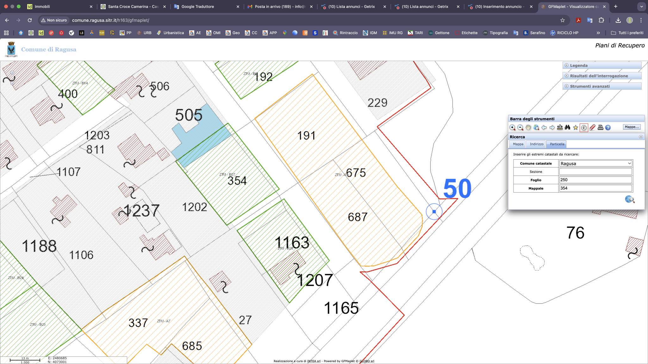Activate the pan hand tool
The width and height of the screenshot is (648, 364).
click(x=528, y=128)
